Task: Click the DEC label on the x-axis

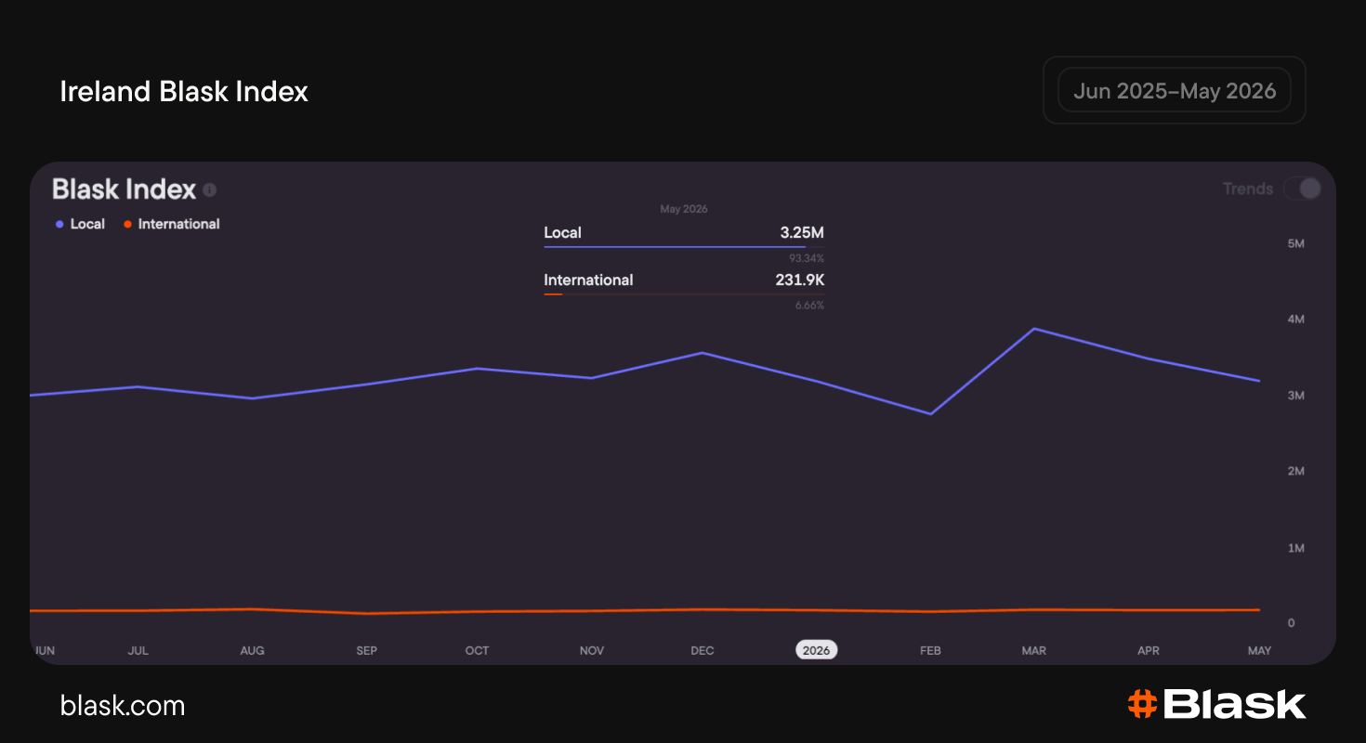Action: click(x=703, y=650)
